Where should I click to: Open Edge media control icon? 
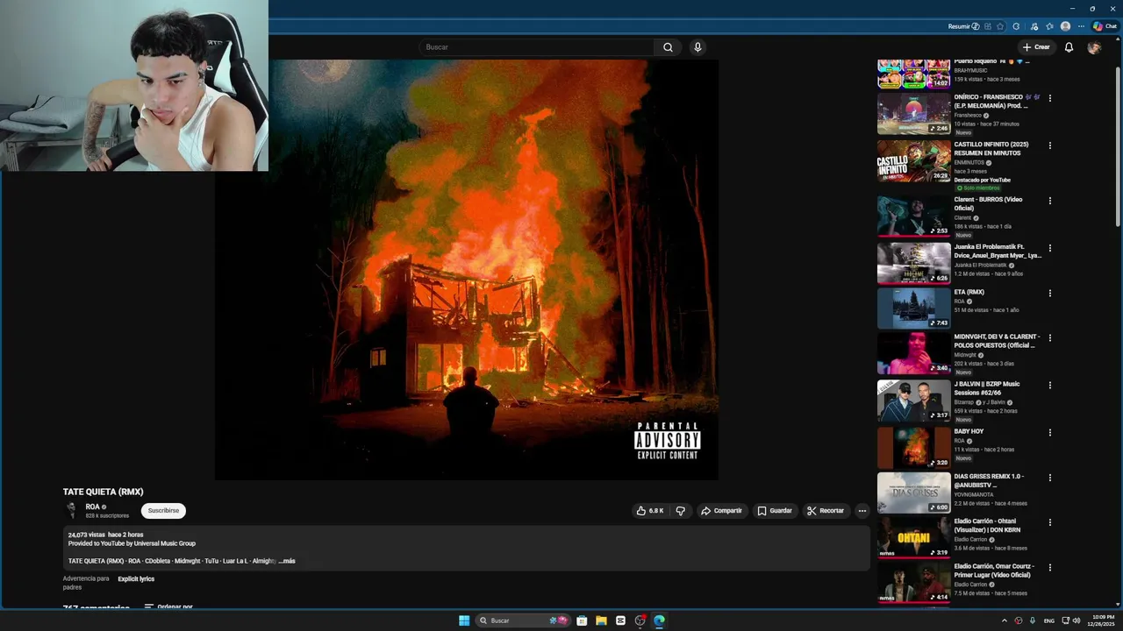click(x=1034, y=26)
